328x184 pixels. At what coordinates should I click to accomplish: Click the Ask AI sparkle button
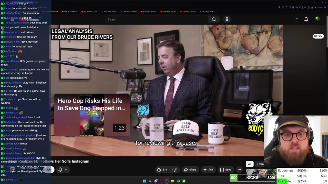[x=208, y=170]
